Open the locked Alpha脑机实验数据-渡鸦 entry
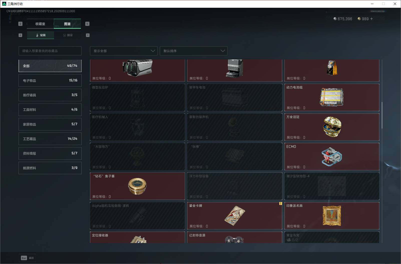Screen dimensions: 401x264 (137, 216)
